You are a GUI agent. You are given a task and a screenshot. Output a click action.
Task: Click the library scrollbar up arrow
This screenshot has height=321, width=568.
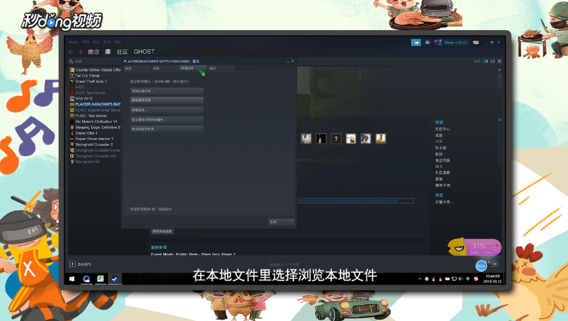pos(499,69)
